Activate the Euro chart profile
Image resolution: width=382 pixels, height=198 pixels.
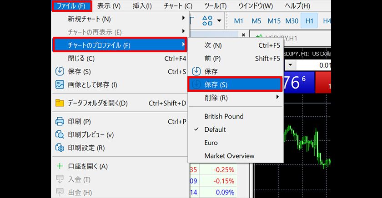point(211,143)
